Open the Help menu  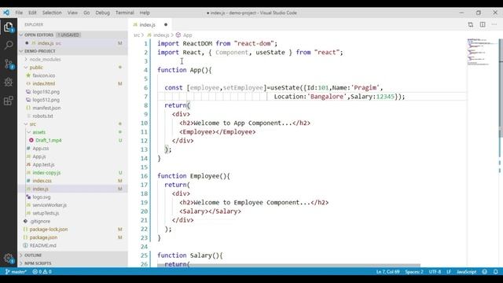tap(145, 13)
